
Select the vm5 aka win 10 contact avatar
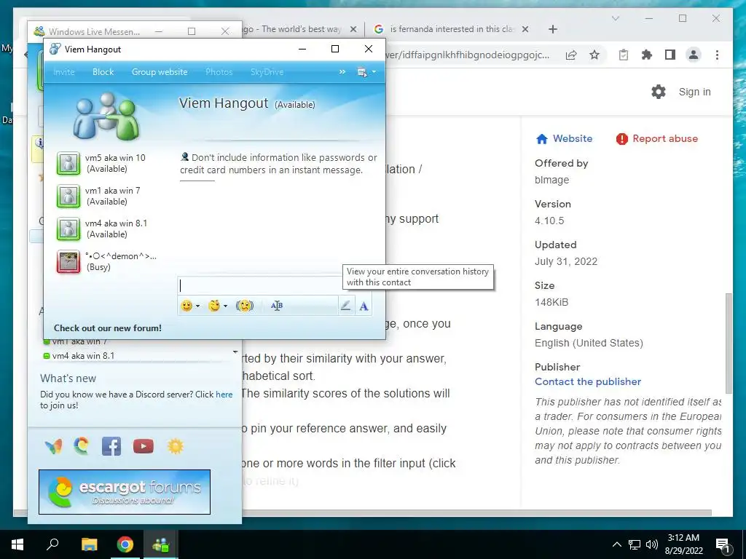click(68, 164)
